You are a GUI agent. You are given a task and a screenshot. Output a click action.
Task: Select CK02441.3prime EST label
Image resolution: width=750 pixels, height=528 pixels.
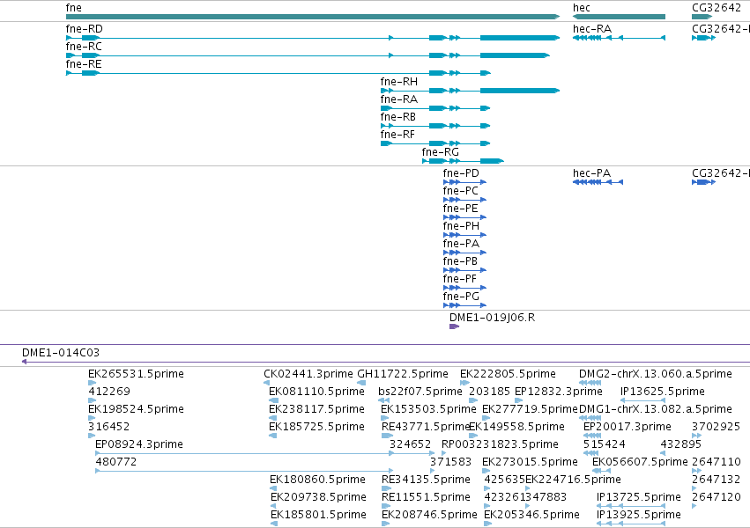(308, 374)
